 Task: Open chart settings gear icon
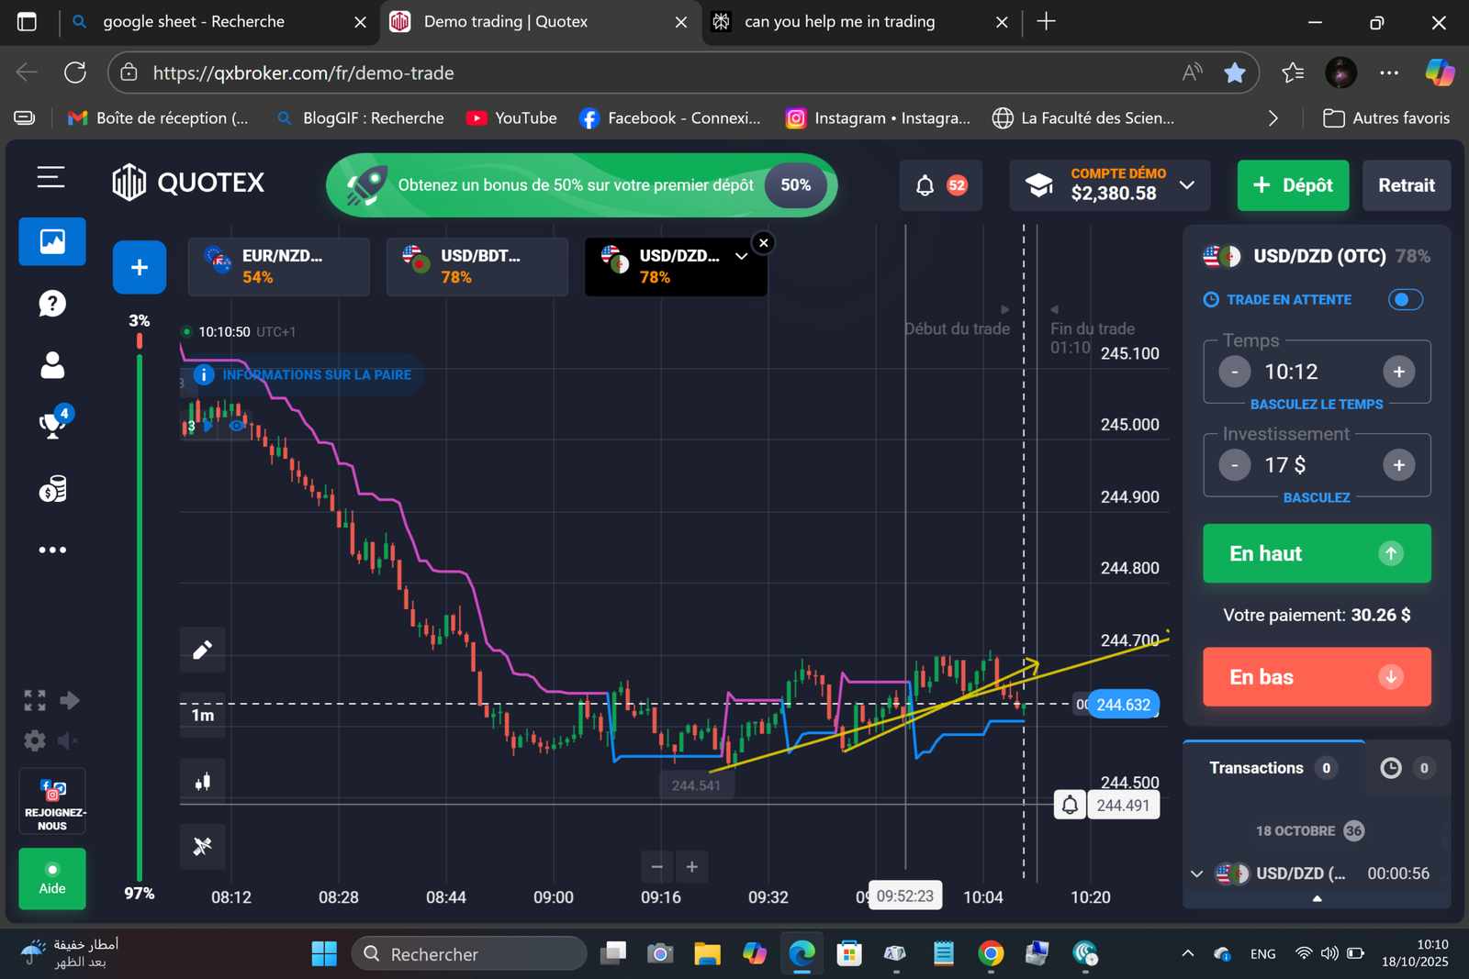click(x=35, y=740)
